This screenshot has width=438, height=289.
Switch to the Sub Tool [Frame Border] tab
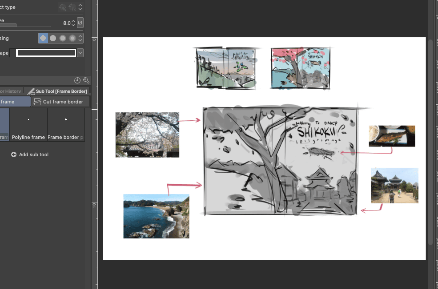[x=58, y=91]
